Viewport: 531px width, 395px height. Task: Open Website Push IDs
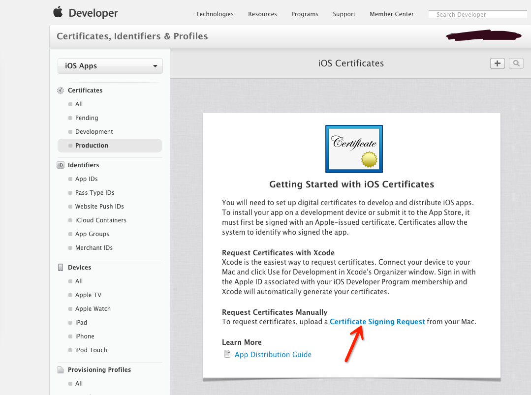pyautogui.click(x=99, y=207)
